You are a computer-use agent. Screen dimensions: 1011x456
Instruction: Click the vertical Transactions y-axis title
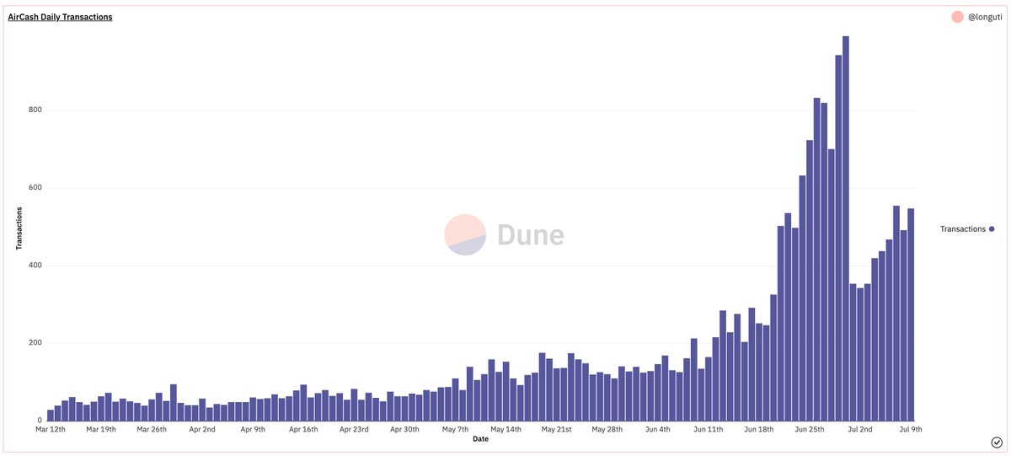[19, 228]
